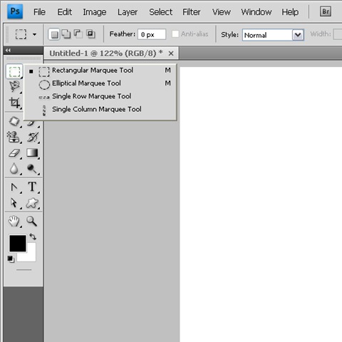Collapse the toolbox with double-arrow
The image size is (342, 342).
click(8, 50)
